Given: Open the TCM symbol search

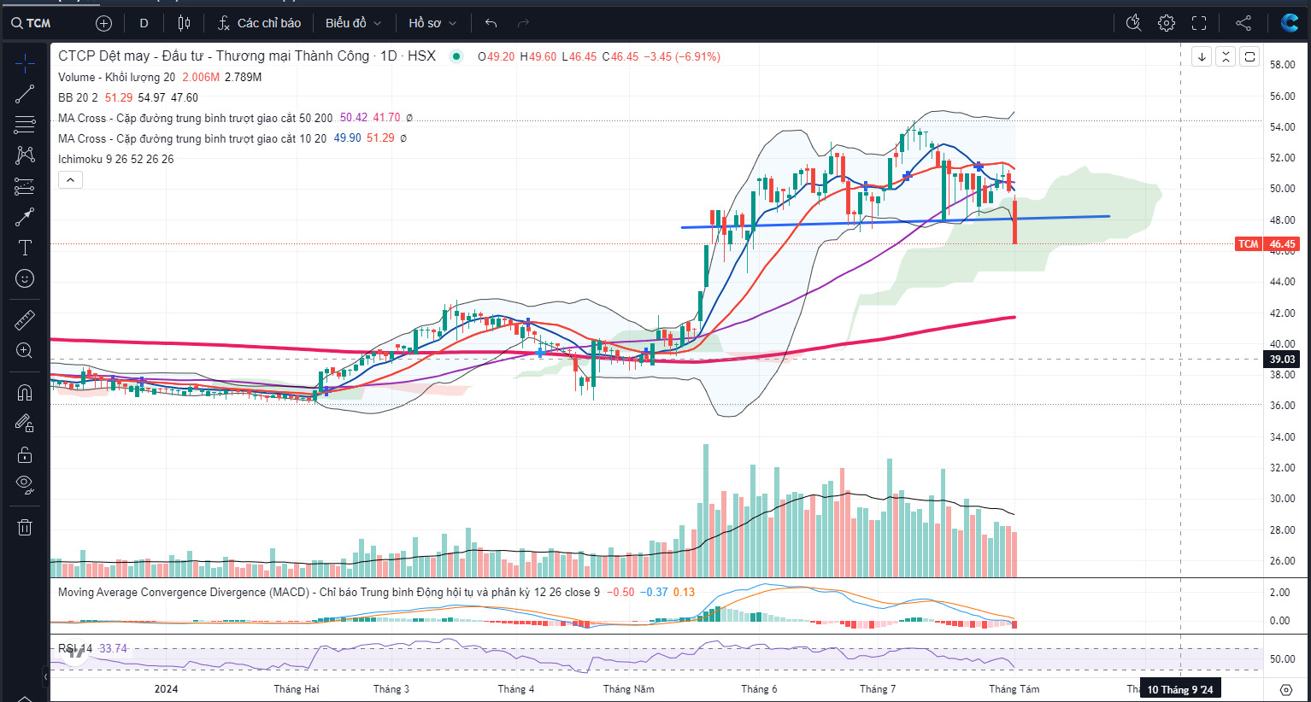Looking at the screenshot, I should [x=32, y=23].
